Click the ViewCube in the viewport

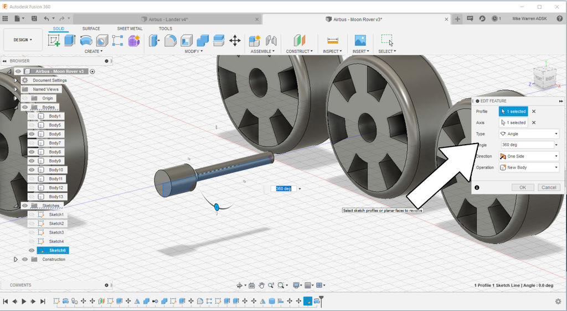coord(544,77)
